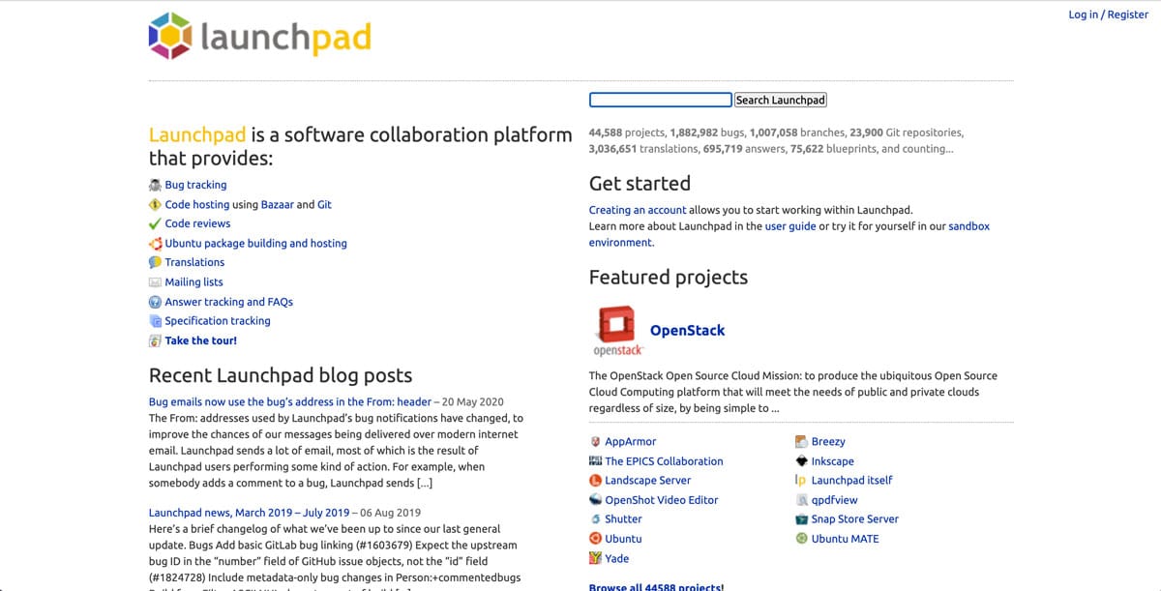Open Ubuntu package building and hosting link
Viewport: 1161px width, 591px height.
click(x=255, y=243)
